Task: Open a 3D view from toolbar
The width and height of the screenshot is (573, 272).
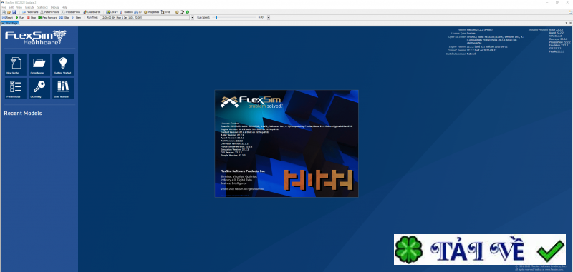Action: [x=138, y=12]
